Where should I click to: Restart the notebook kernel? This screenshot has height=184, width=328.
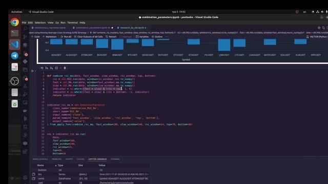click(111, 37)
